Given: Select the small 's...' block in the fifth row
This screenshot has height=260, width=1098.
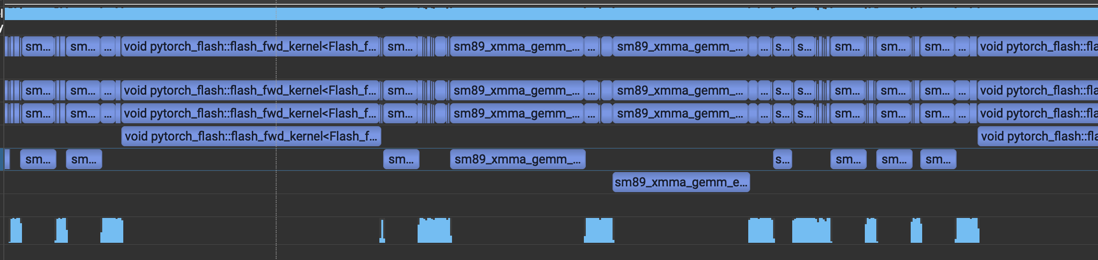Looking at the screenshot, I should tap(782, 159).
